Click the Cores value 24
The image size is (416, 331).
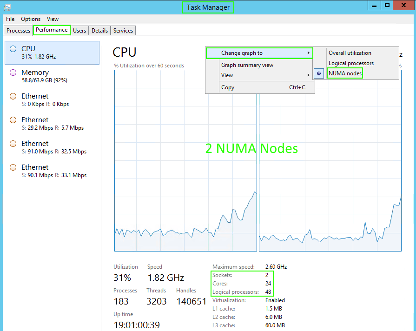[268, 284]
